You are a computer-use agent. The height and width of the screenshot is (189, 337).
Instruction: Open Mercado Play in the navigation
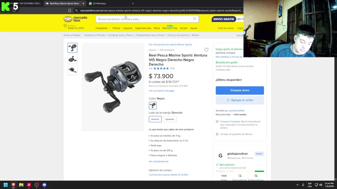point(170,28)
